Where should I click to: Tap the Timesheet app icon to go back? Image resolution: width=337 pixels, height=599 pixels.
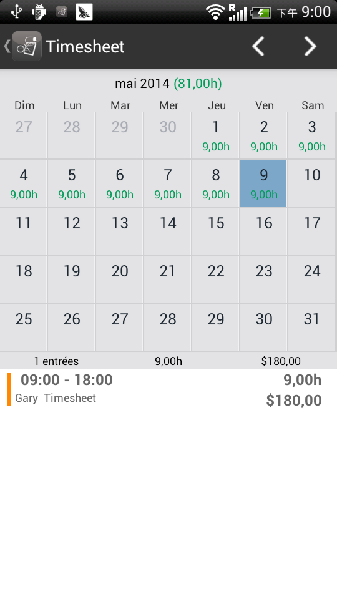click(26, 46)
